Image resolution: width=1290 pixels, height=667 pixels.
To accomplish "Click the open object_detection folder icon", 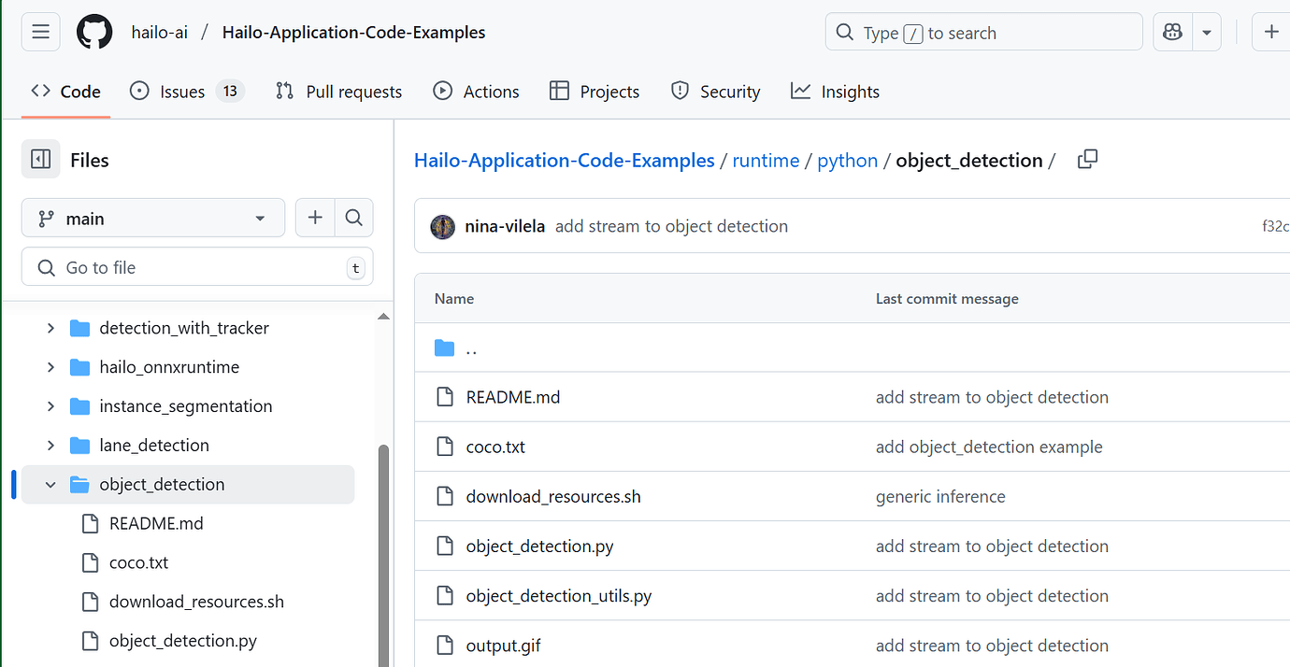I will point(80,485).
